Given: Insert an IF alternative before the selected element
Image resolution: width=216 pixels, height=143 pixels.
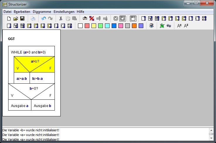Looking at the screenshot, I should (150, 18).
